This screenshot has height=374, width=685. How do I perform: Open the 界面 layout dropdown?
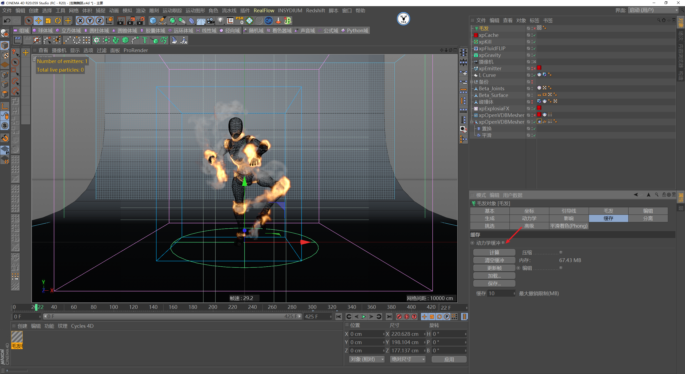653,10
